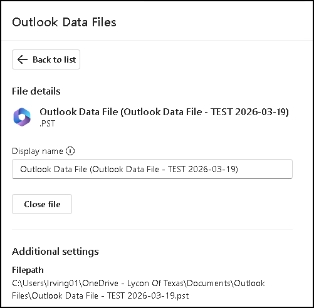Click the words Lycon Of Texas in the filepath
This screenshot has height=308, width=314.
click(x=155, y=283)
